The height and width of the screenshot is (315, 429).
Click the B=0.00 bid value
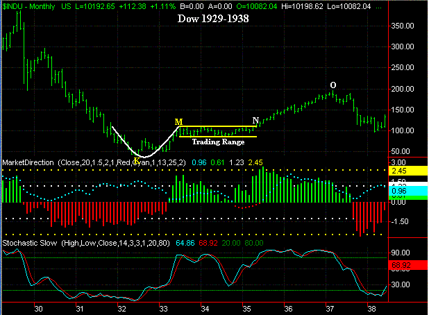click(x=192, y=6)
